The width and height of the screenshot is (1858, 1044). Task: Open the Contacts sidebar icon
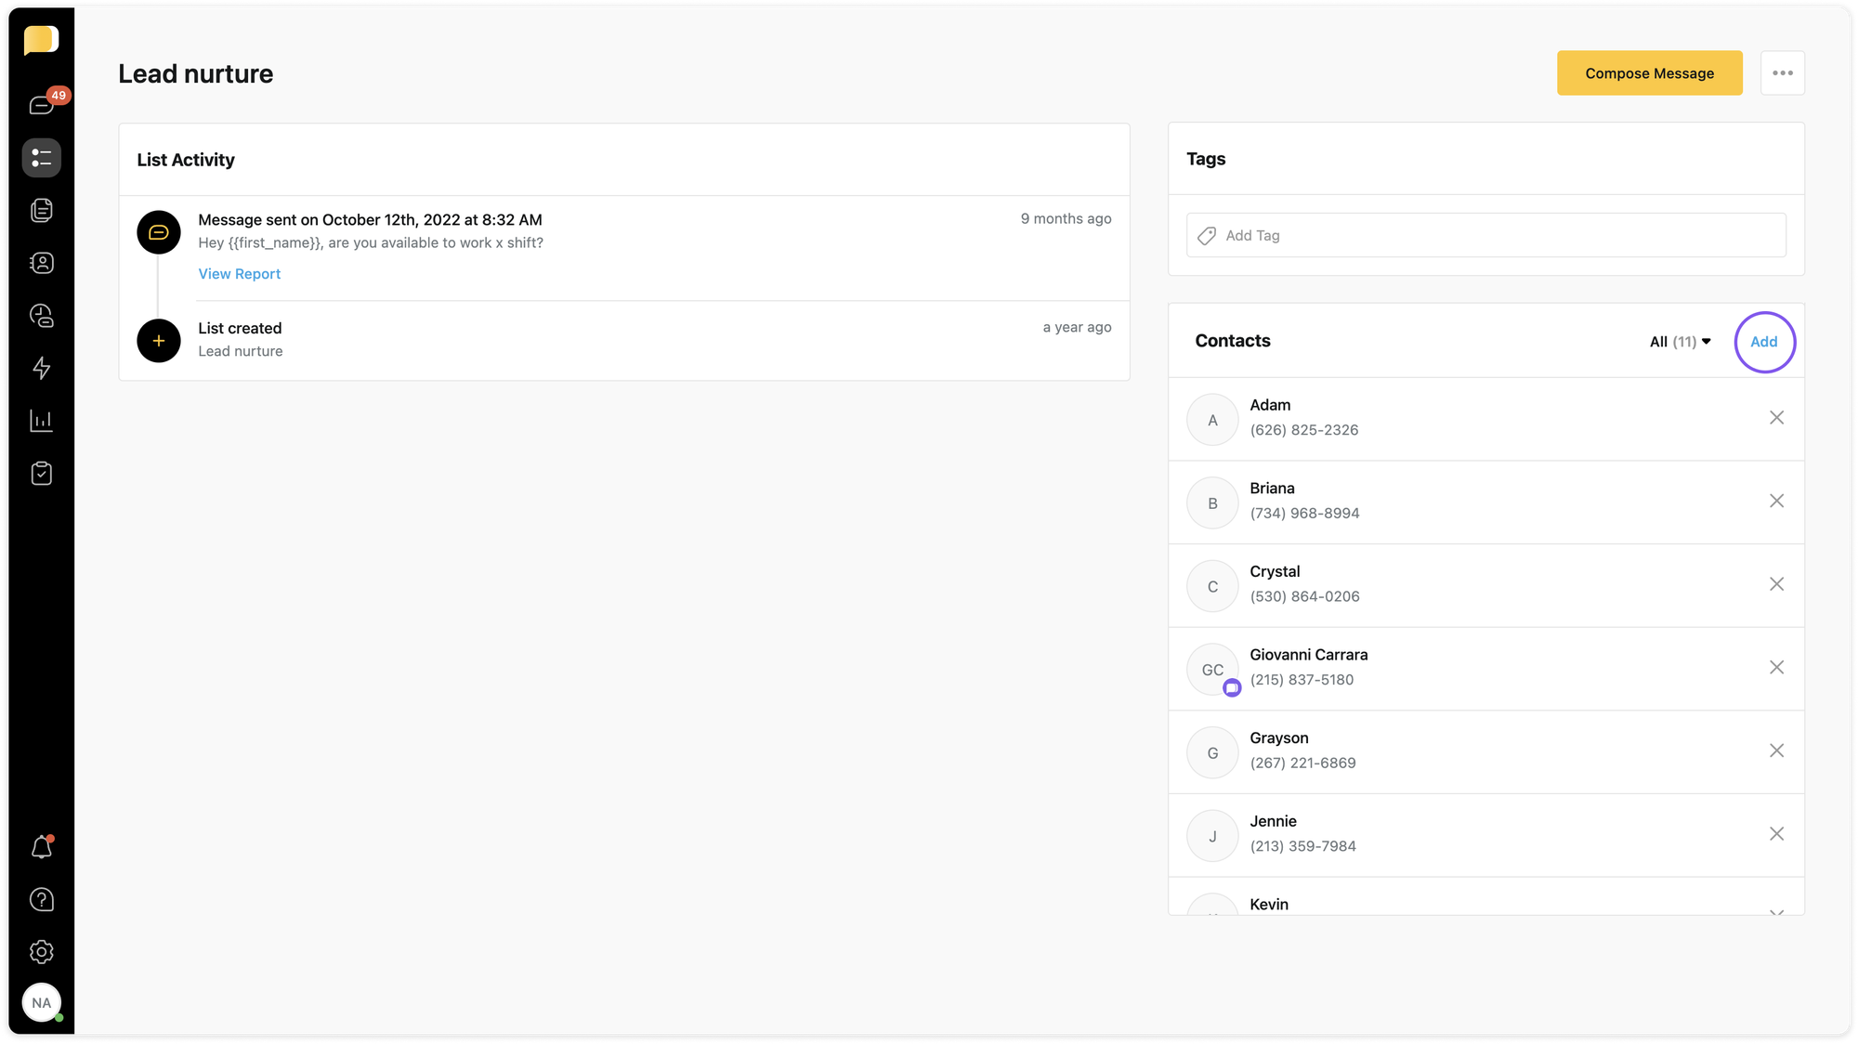[x=42, y=263]
